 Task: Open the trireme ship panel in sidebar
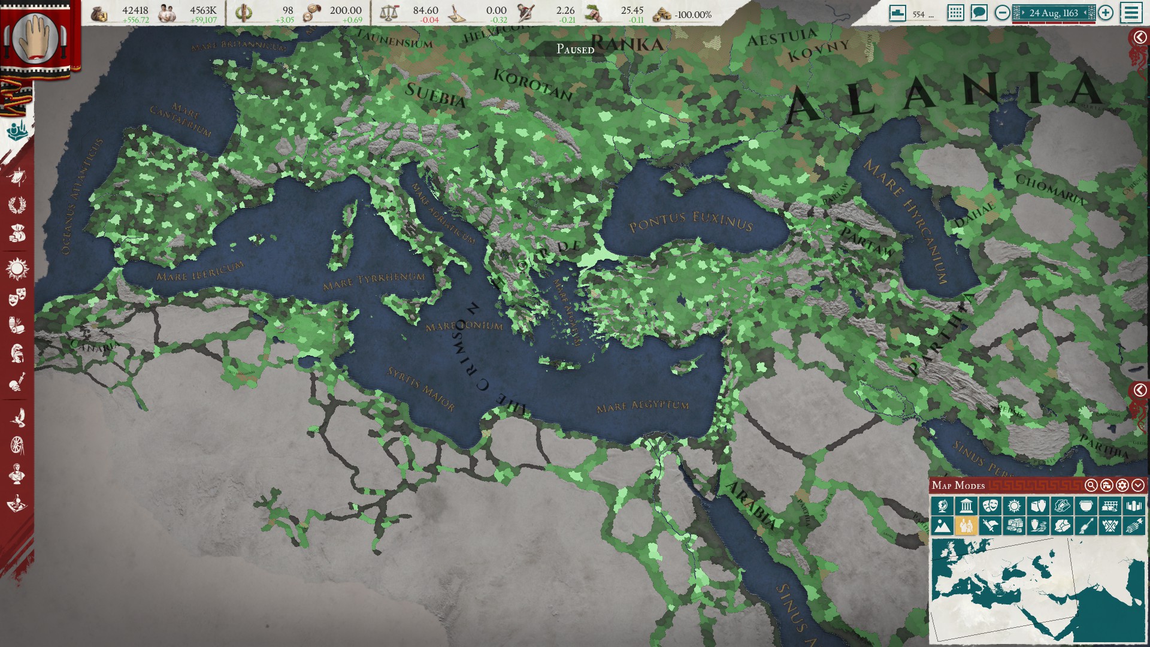(17, 177)
